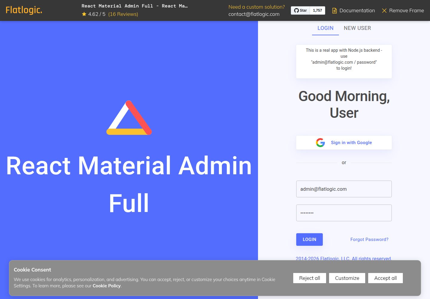The height and width of the screenshot is (299, 430).
Task: Focus the password input field
Action: click(344, 213)
